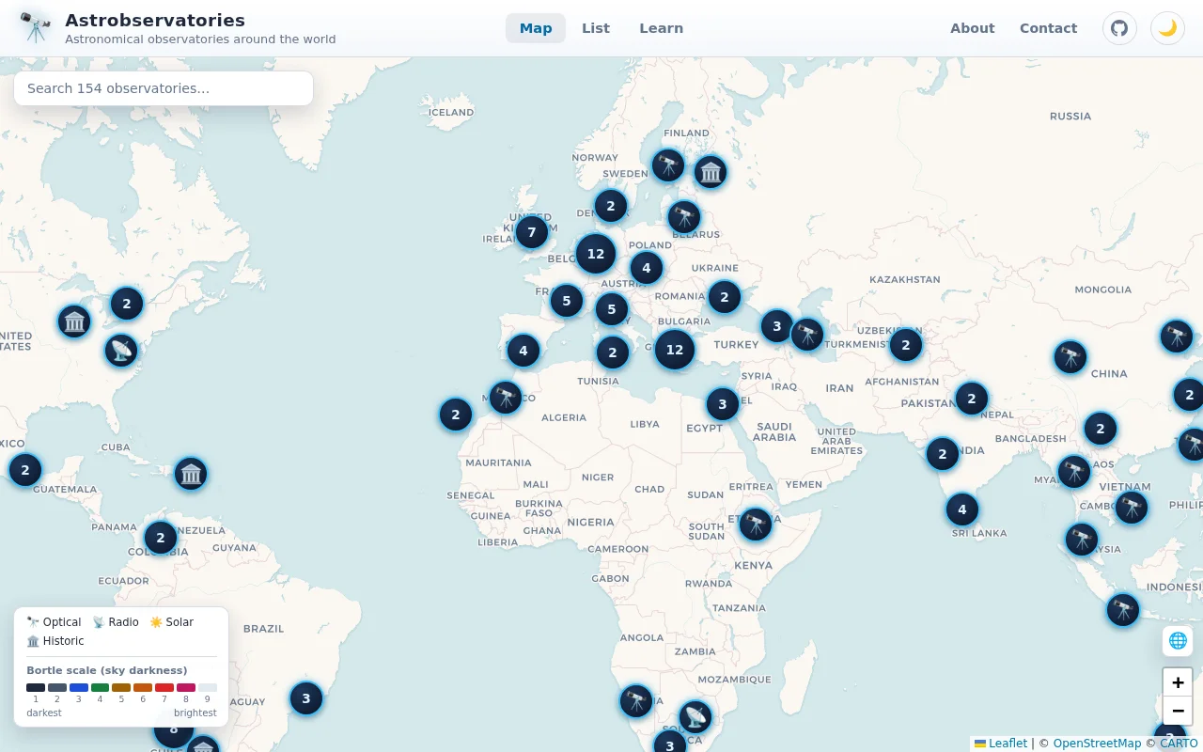Zoom out with the minus button

(1178, 711)
